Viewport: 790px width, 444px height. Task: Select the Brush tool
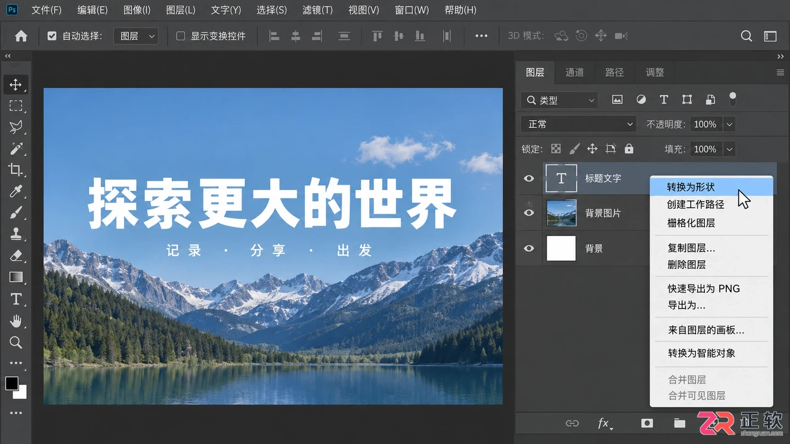click(x=16, y=213)
